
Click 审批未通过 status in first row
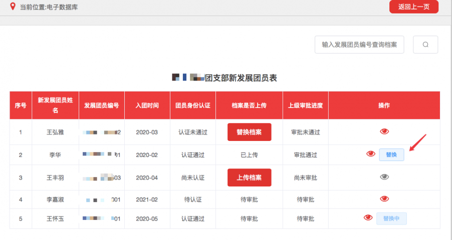tap(305, 132)
